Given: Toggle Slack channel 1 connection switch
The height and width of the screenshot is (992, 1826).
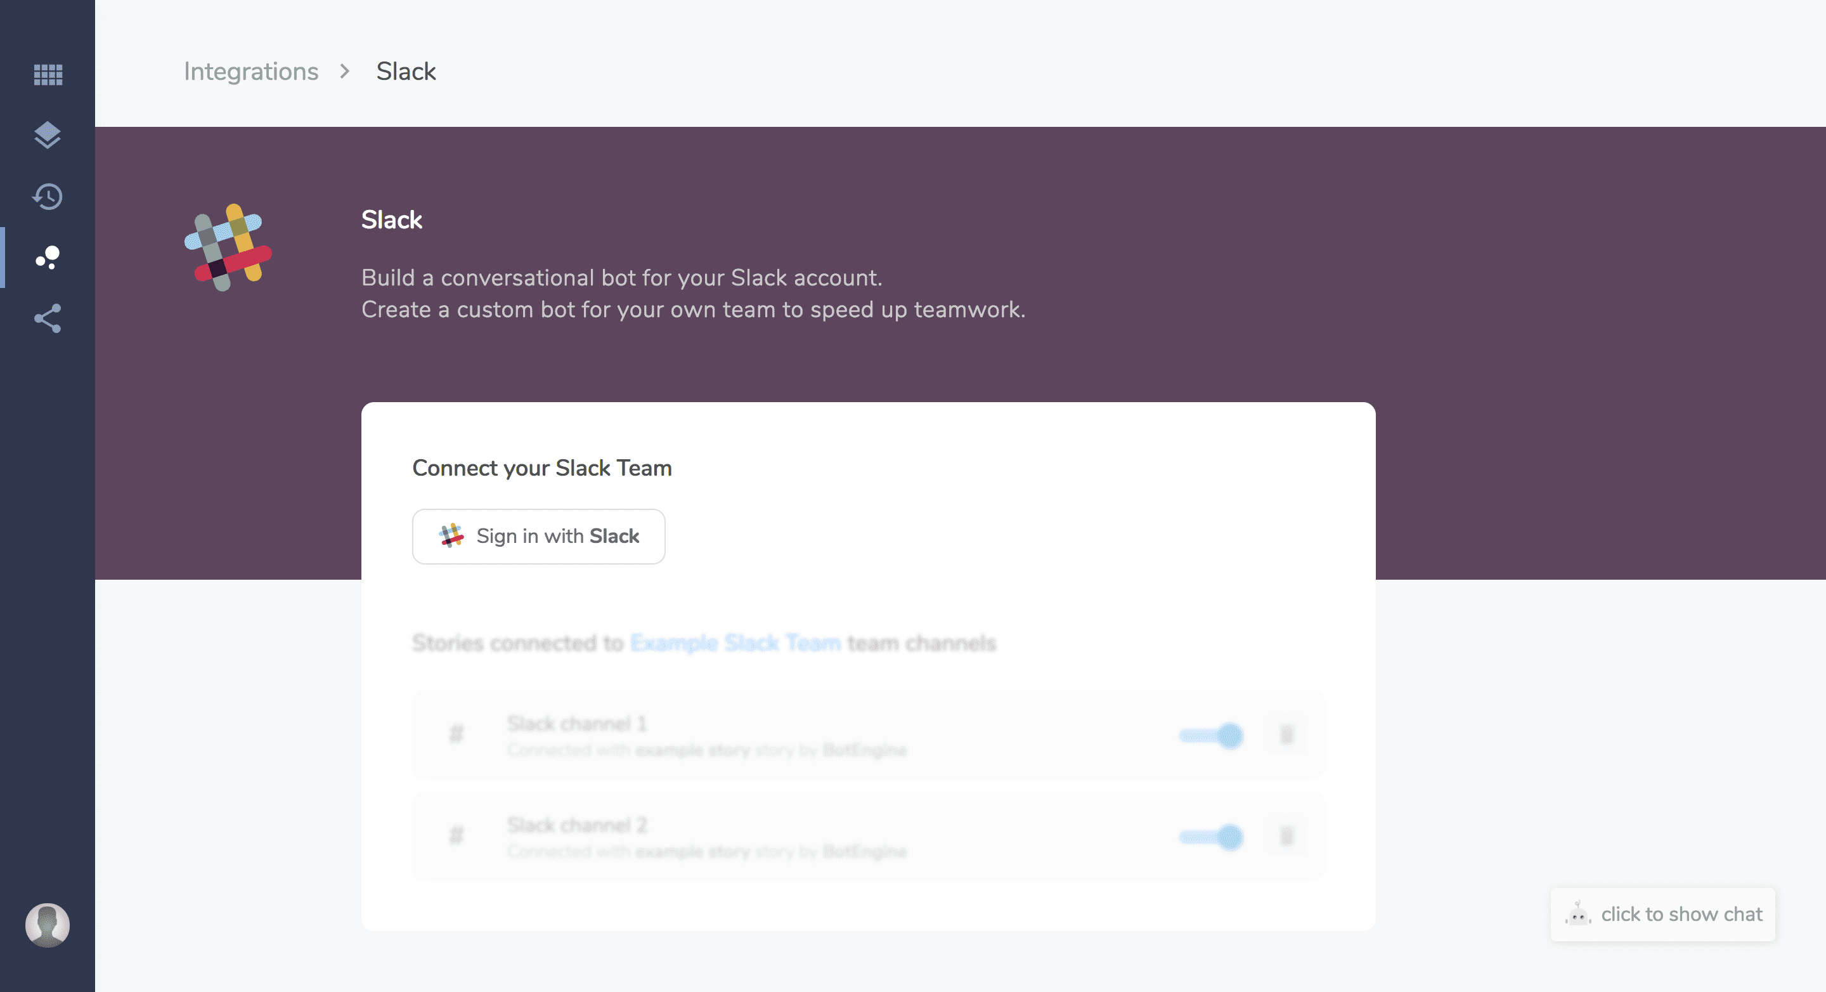Looking at the screenshot, I should coord(1212,735).
